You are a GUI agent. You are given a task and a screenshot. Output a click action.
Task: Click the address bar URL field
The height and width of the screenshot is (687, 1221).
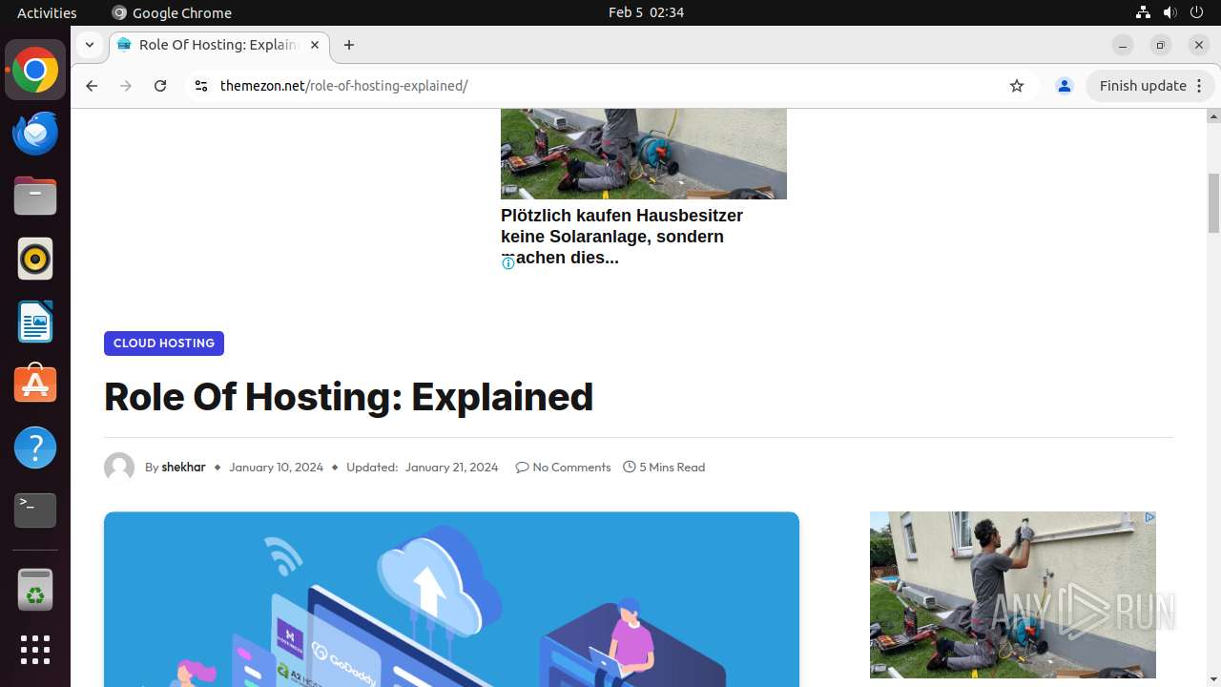pos(610,86)
